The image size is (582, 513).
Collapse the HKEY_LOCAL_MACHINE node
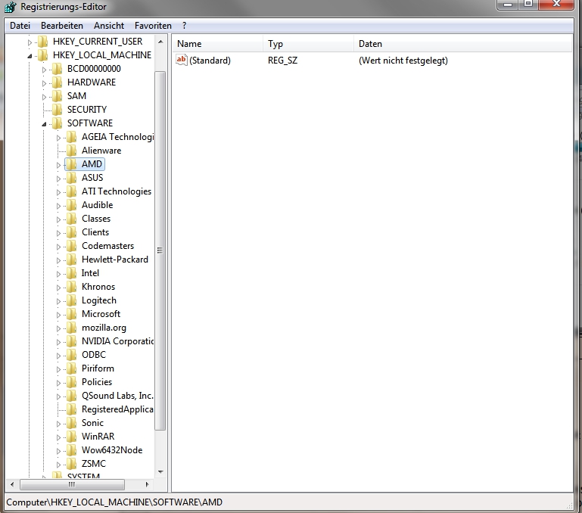coord(30,56)
